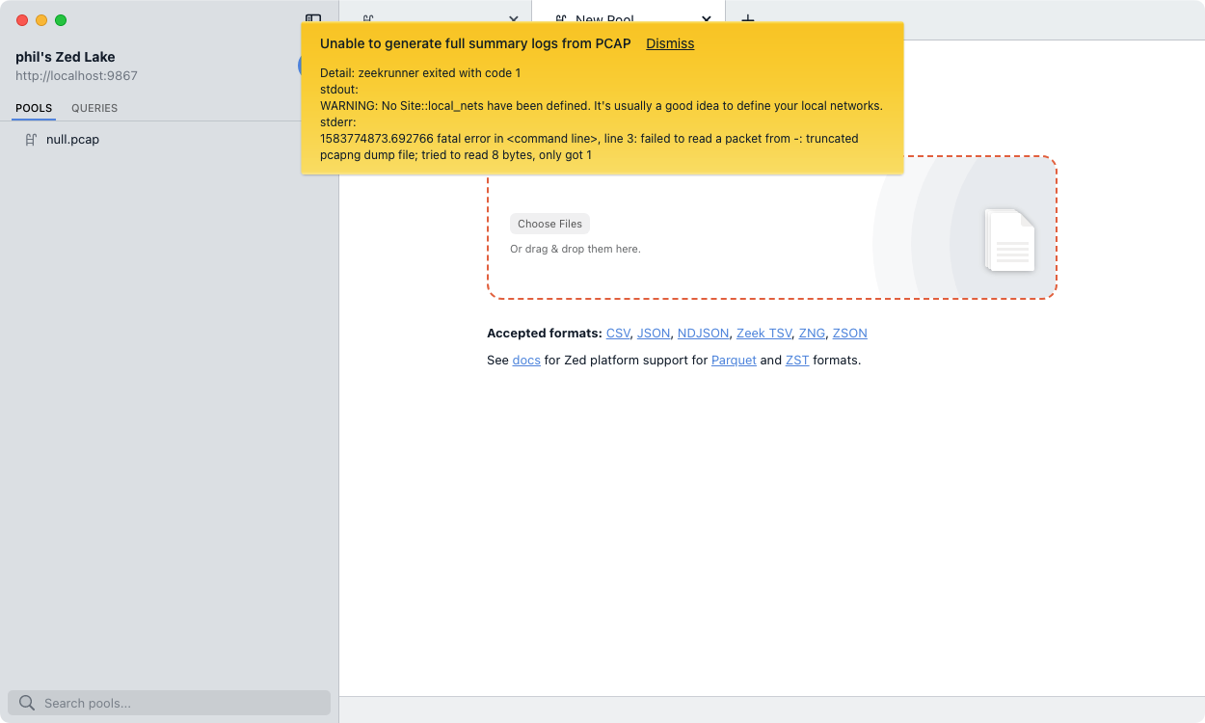1205x723 pixels.
Task: Select the POOLS sidebar tab
Action: [34, 108]
